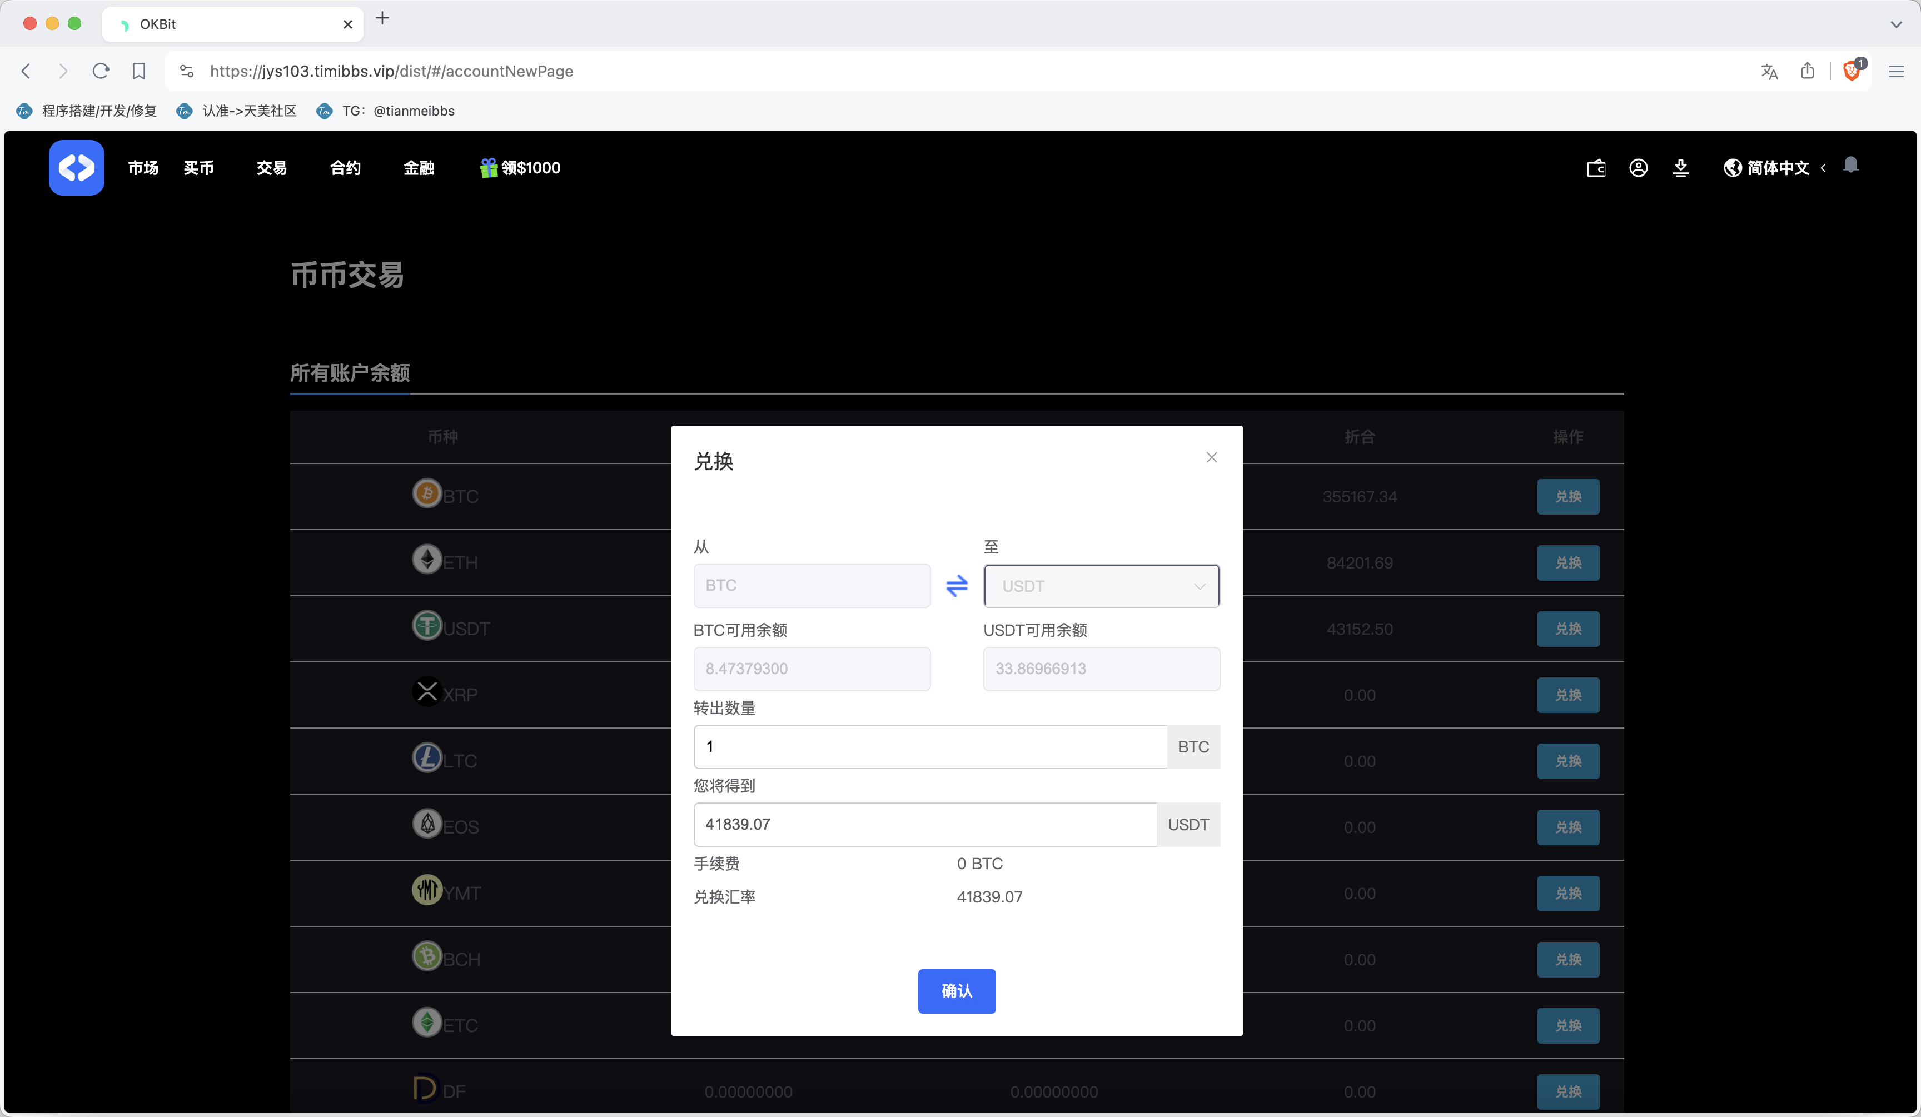Screen dimensions: 1921x1117
Task: Click the OKBit logo icon
Action: [76, 168]
